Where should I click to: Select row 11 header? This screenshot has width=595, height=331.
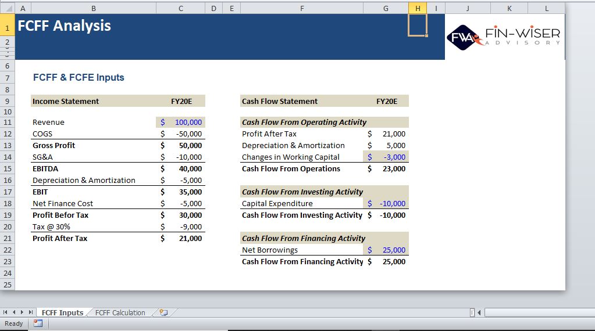coord(7,123)
